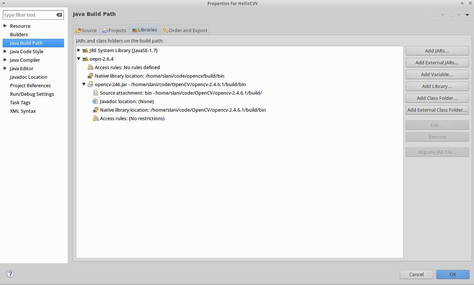Select 'Access rules: (No restrictions)' row
The image size is (474, 285).
pos(132,118)
